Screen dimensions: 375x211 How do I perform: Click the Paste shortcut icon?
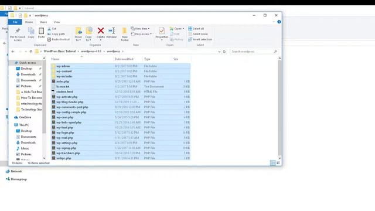point(49,39)
